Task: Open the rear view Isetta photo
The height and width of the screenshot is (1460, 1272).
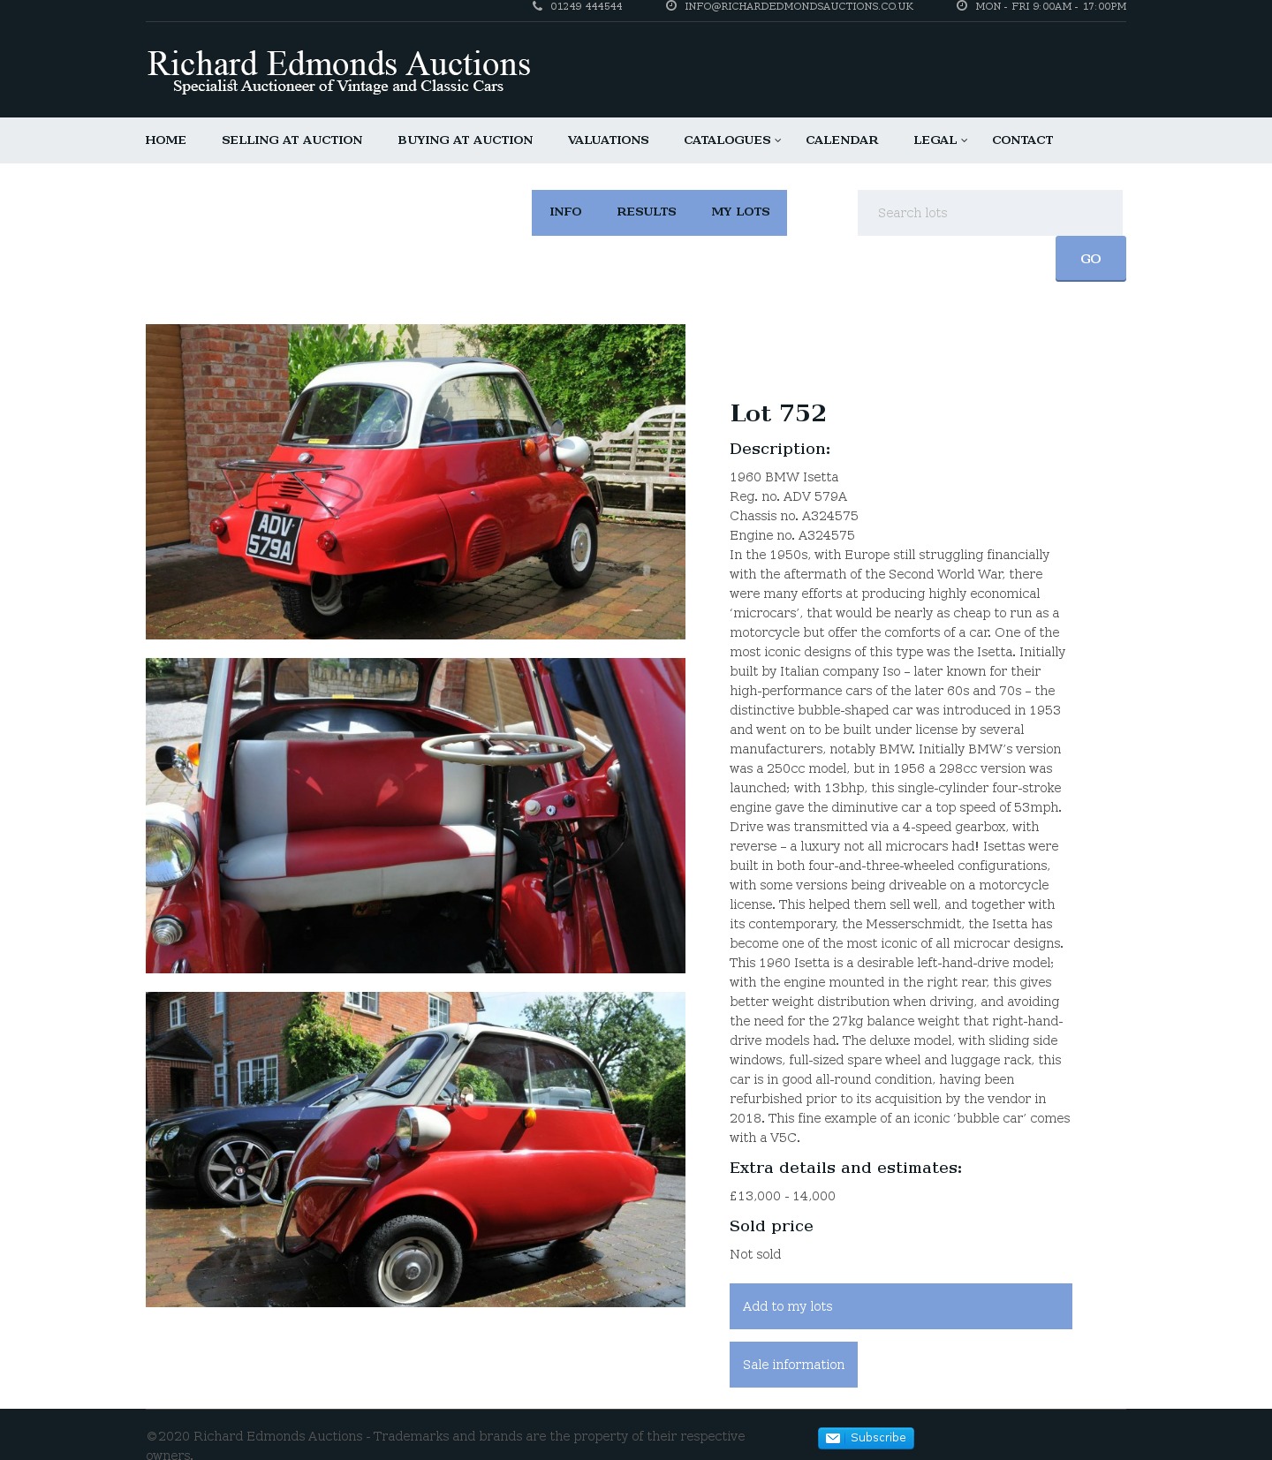Action: point(415,481)
